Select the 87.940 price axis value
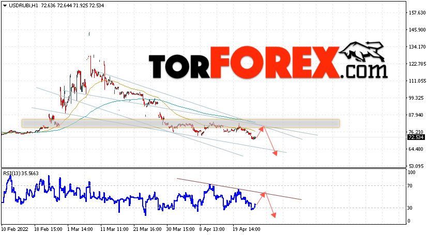Viewport: 427px width, 235px height. click(x=416, y=115)
